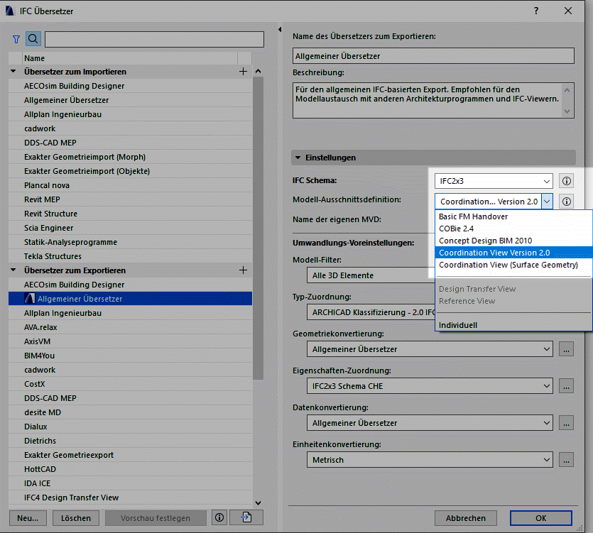Click info icon next to Vorschau festlegen

pos(219,517)
